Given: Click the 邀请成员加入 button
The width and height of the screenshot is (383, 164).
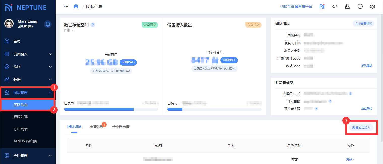Looking at the screenshot, I should (361, 128).
